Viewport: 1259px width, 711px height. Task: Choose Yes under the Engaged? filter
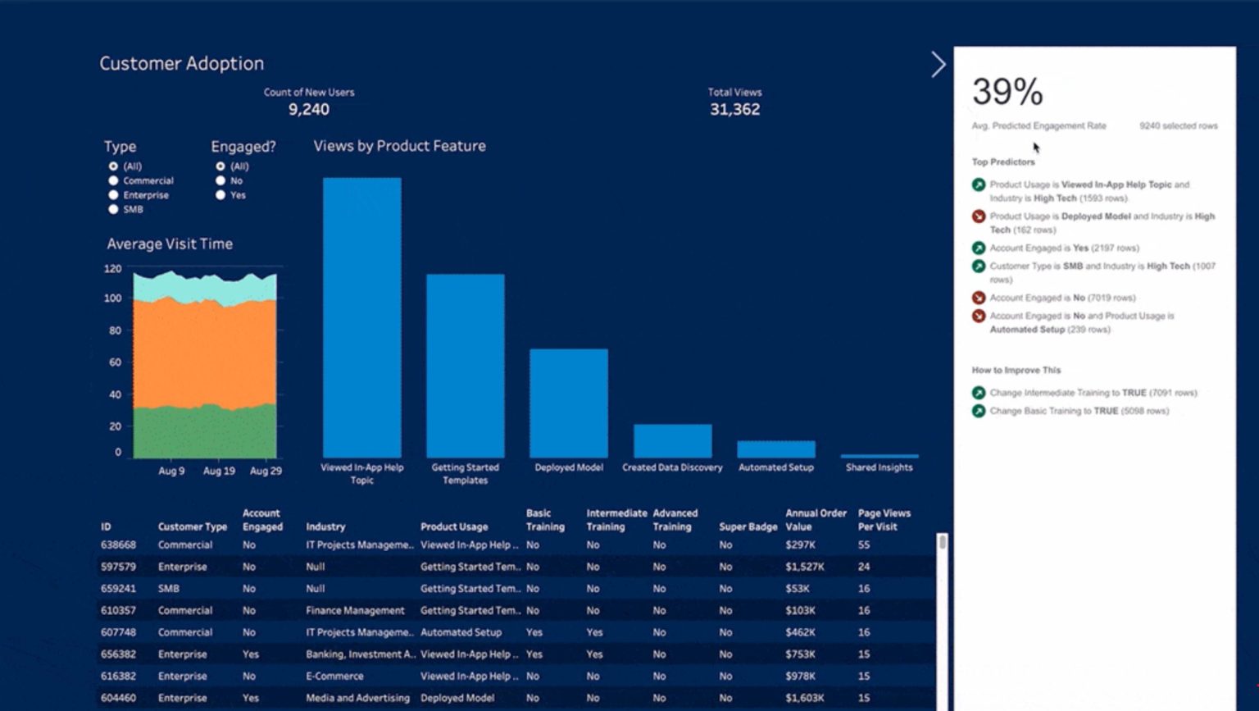(x=220, y=195)
